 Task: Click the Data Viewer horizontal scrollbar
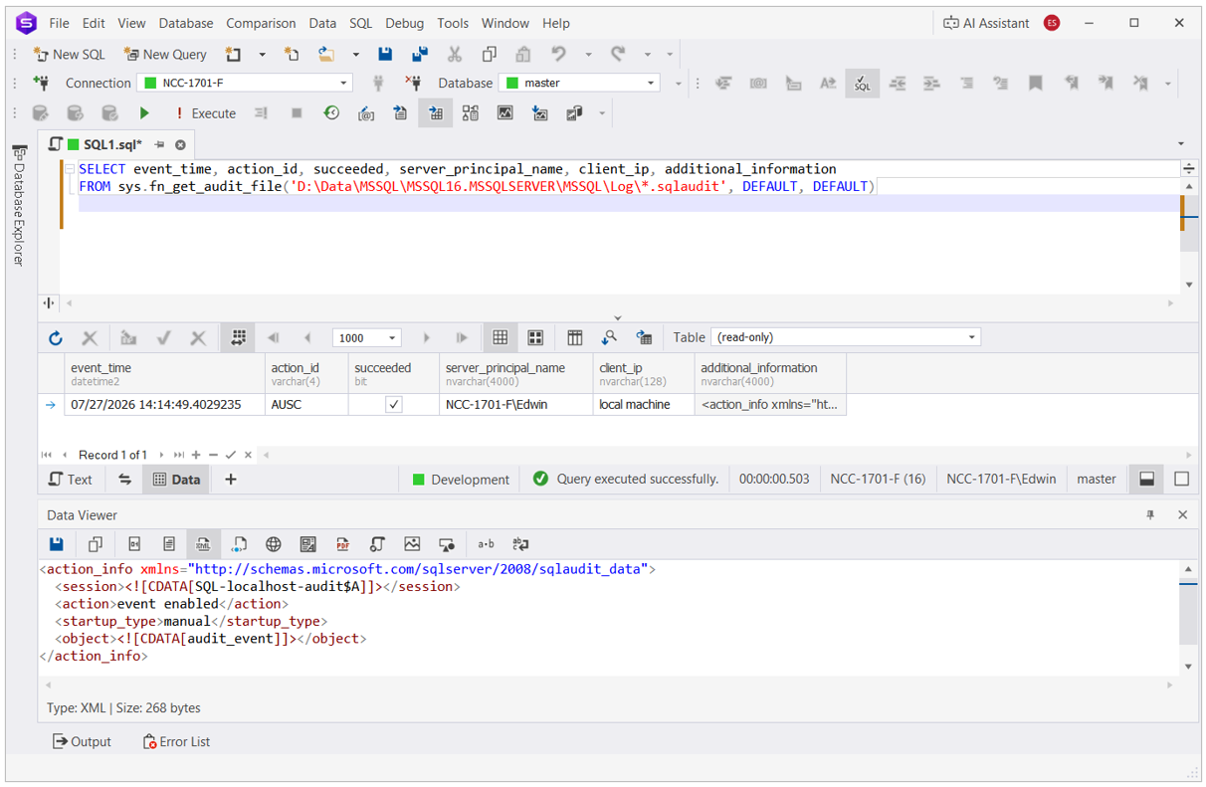point(609,686)
